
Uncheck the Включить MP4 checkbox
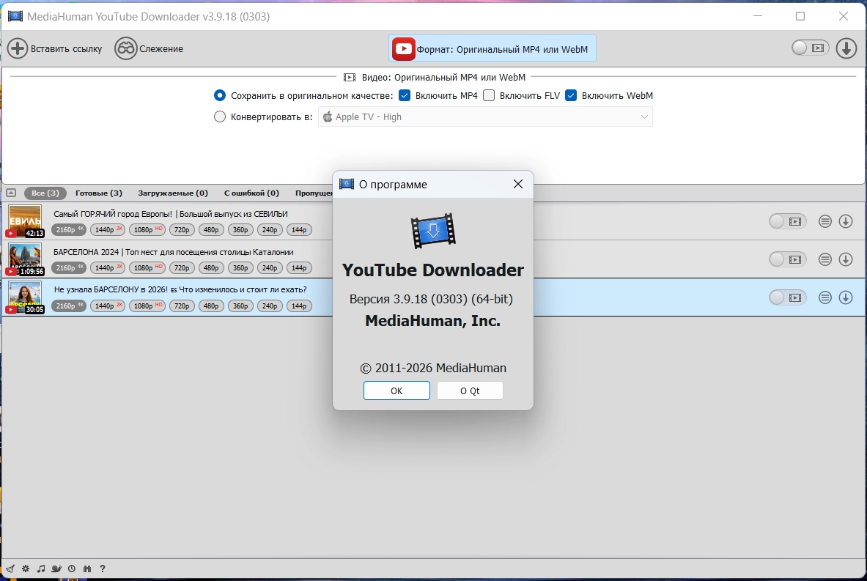(405, 96)
